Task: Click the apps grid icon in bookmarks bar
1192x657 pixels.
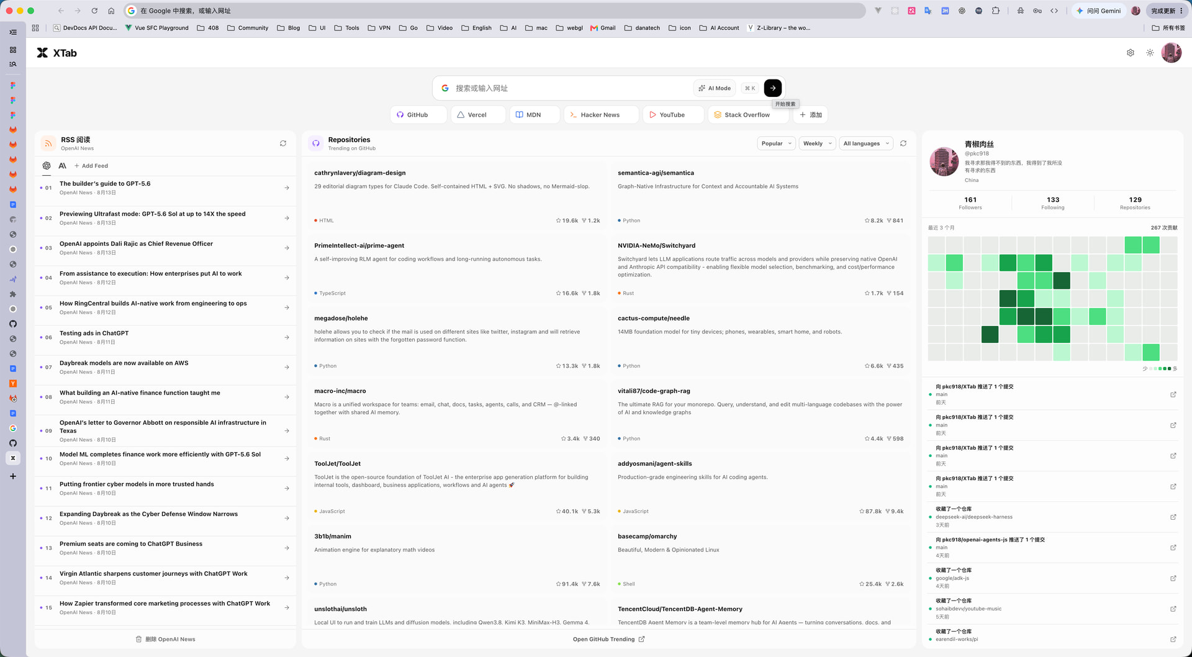Action: pyautogui.click(x=35, y=28)
